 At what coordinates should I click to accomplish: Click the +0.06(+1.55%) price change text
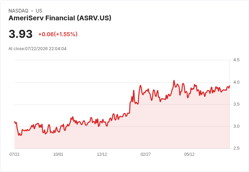[58, 34]
